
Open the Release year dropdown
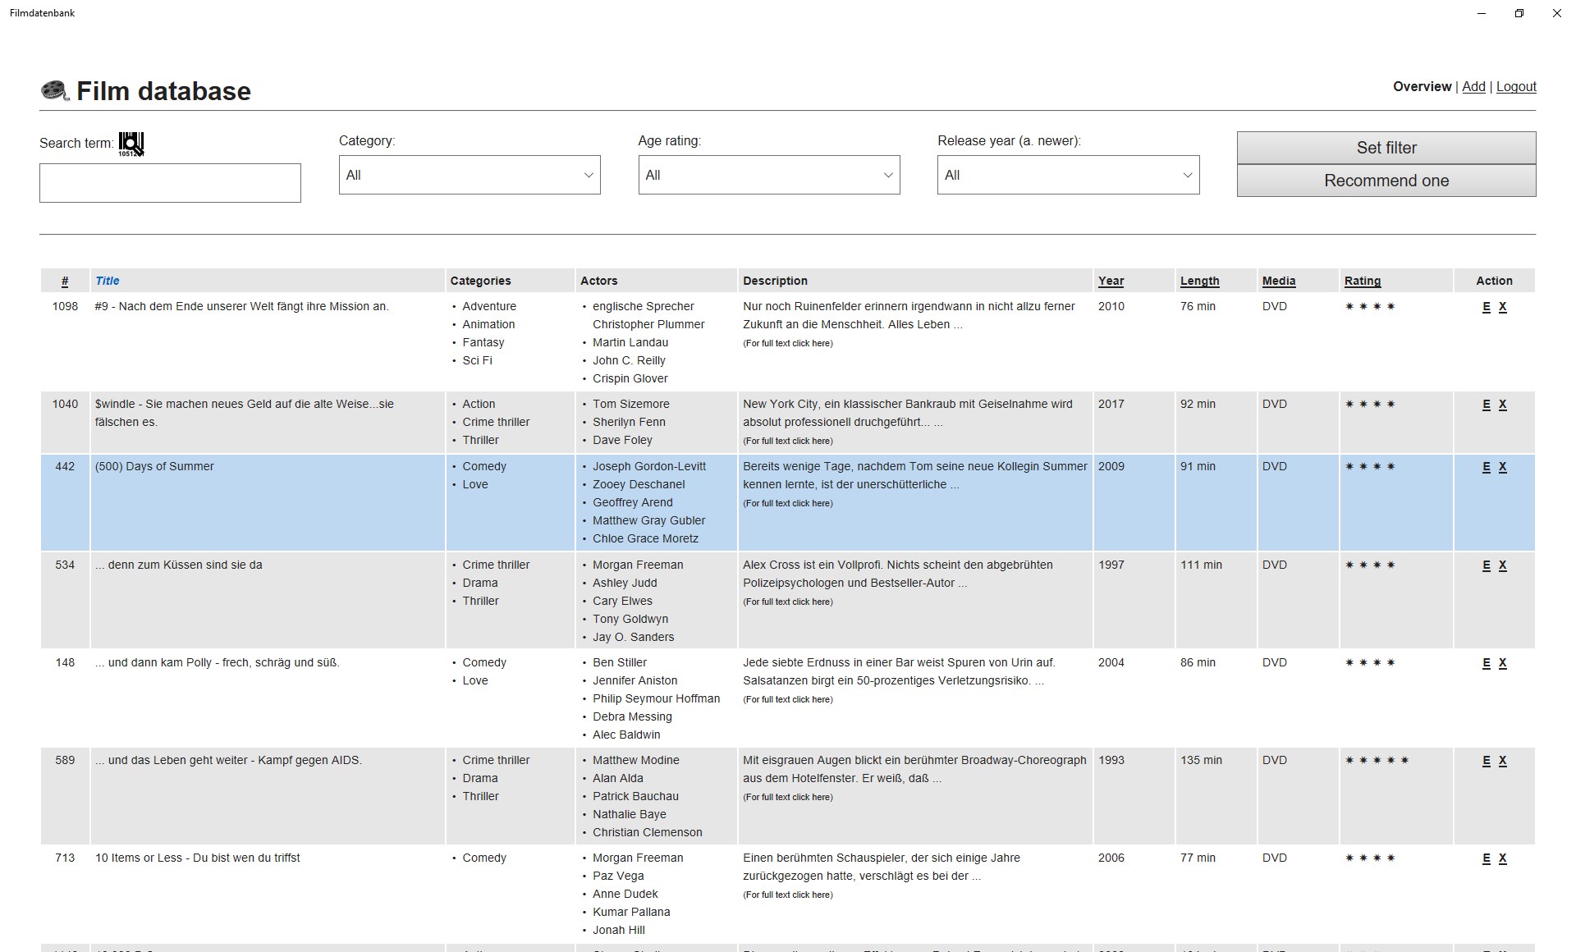(x=1068, y=175)
